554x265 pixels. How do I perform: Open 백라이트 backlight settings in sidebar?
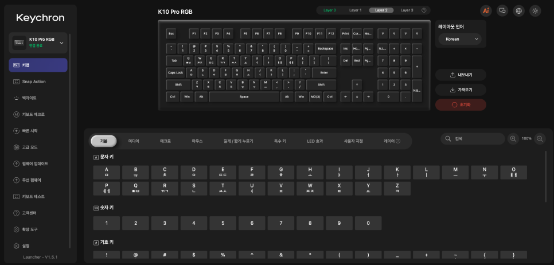(x=38, y=98)
